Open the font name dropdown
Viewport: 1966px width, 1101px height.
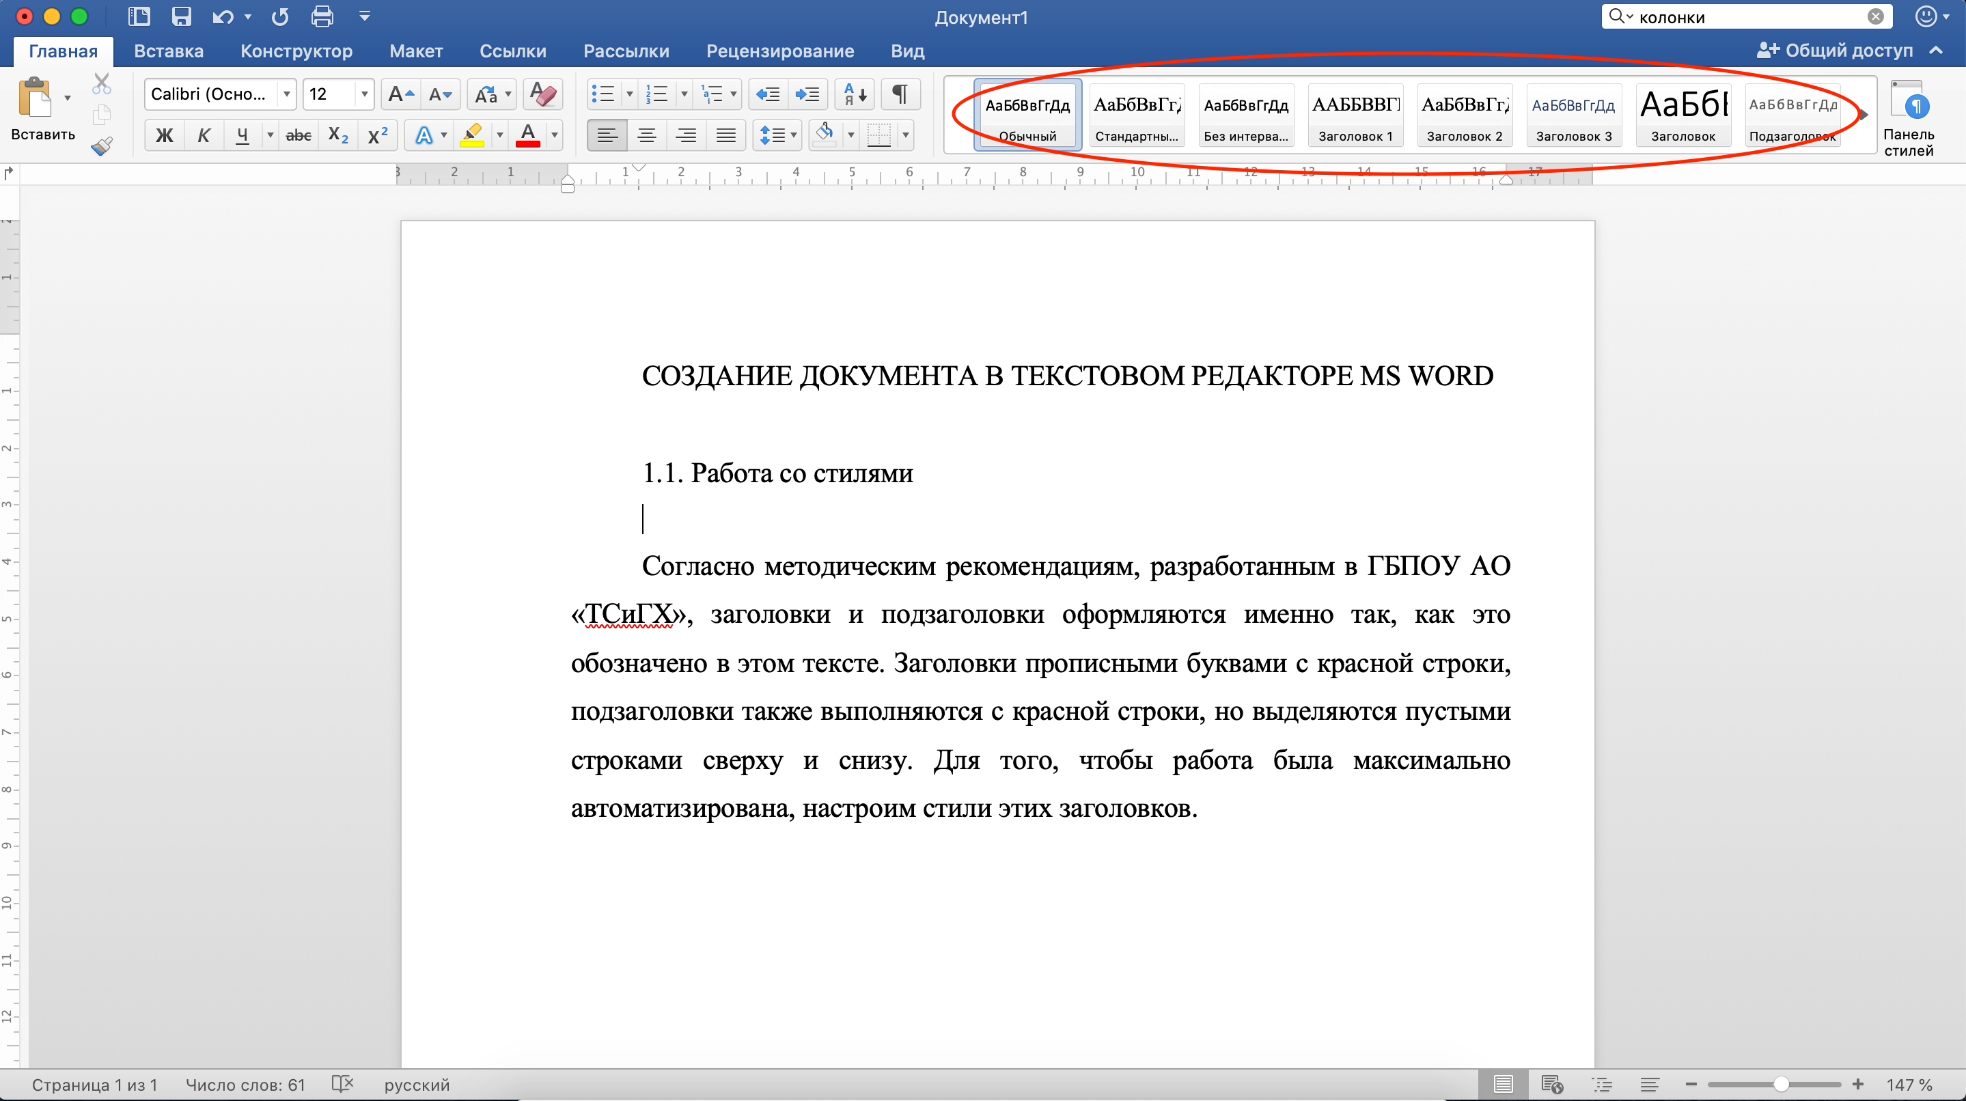287,94
